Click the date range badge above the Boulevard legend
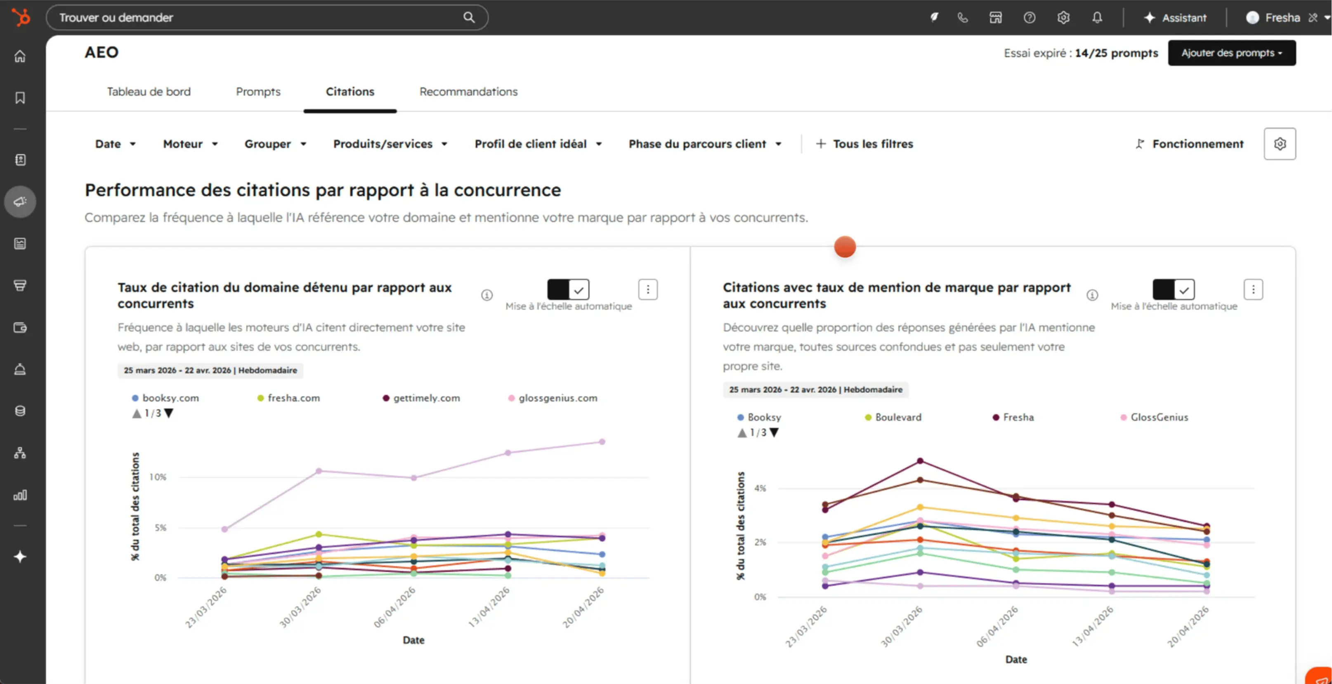This screenshot has width=1332, height=684. tap(816, 390)
